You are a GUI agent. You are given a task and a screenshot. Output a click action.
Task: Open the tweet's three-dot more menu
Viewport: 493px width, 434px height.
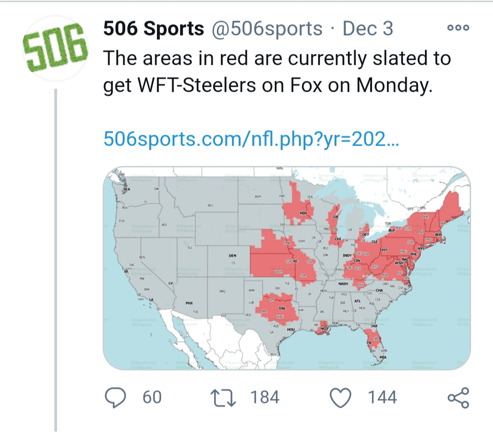(x=458, y=28)
